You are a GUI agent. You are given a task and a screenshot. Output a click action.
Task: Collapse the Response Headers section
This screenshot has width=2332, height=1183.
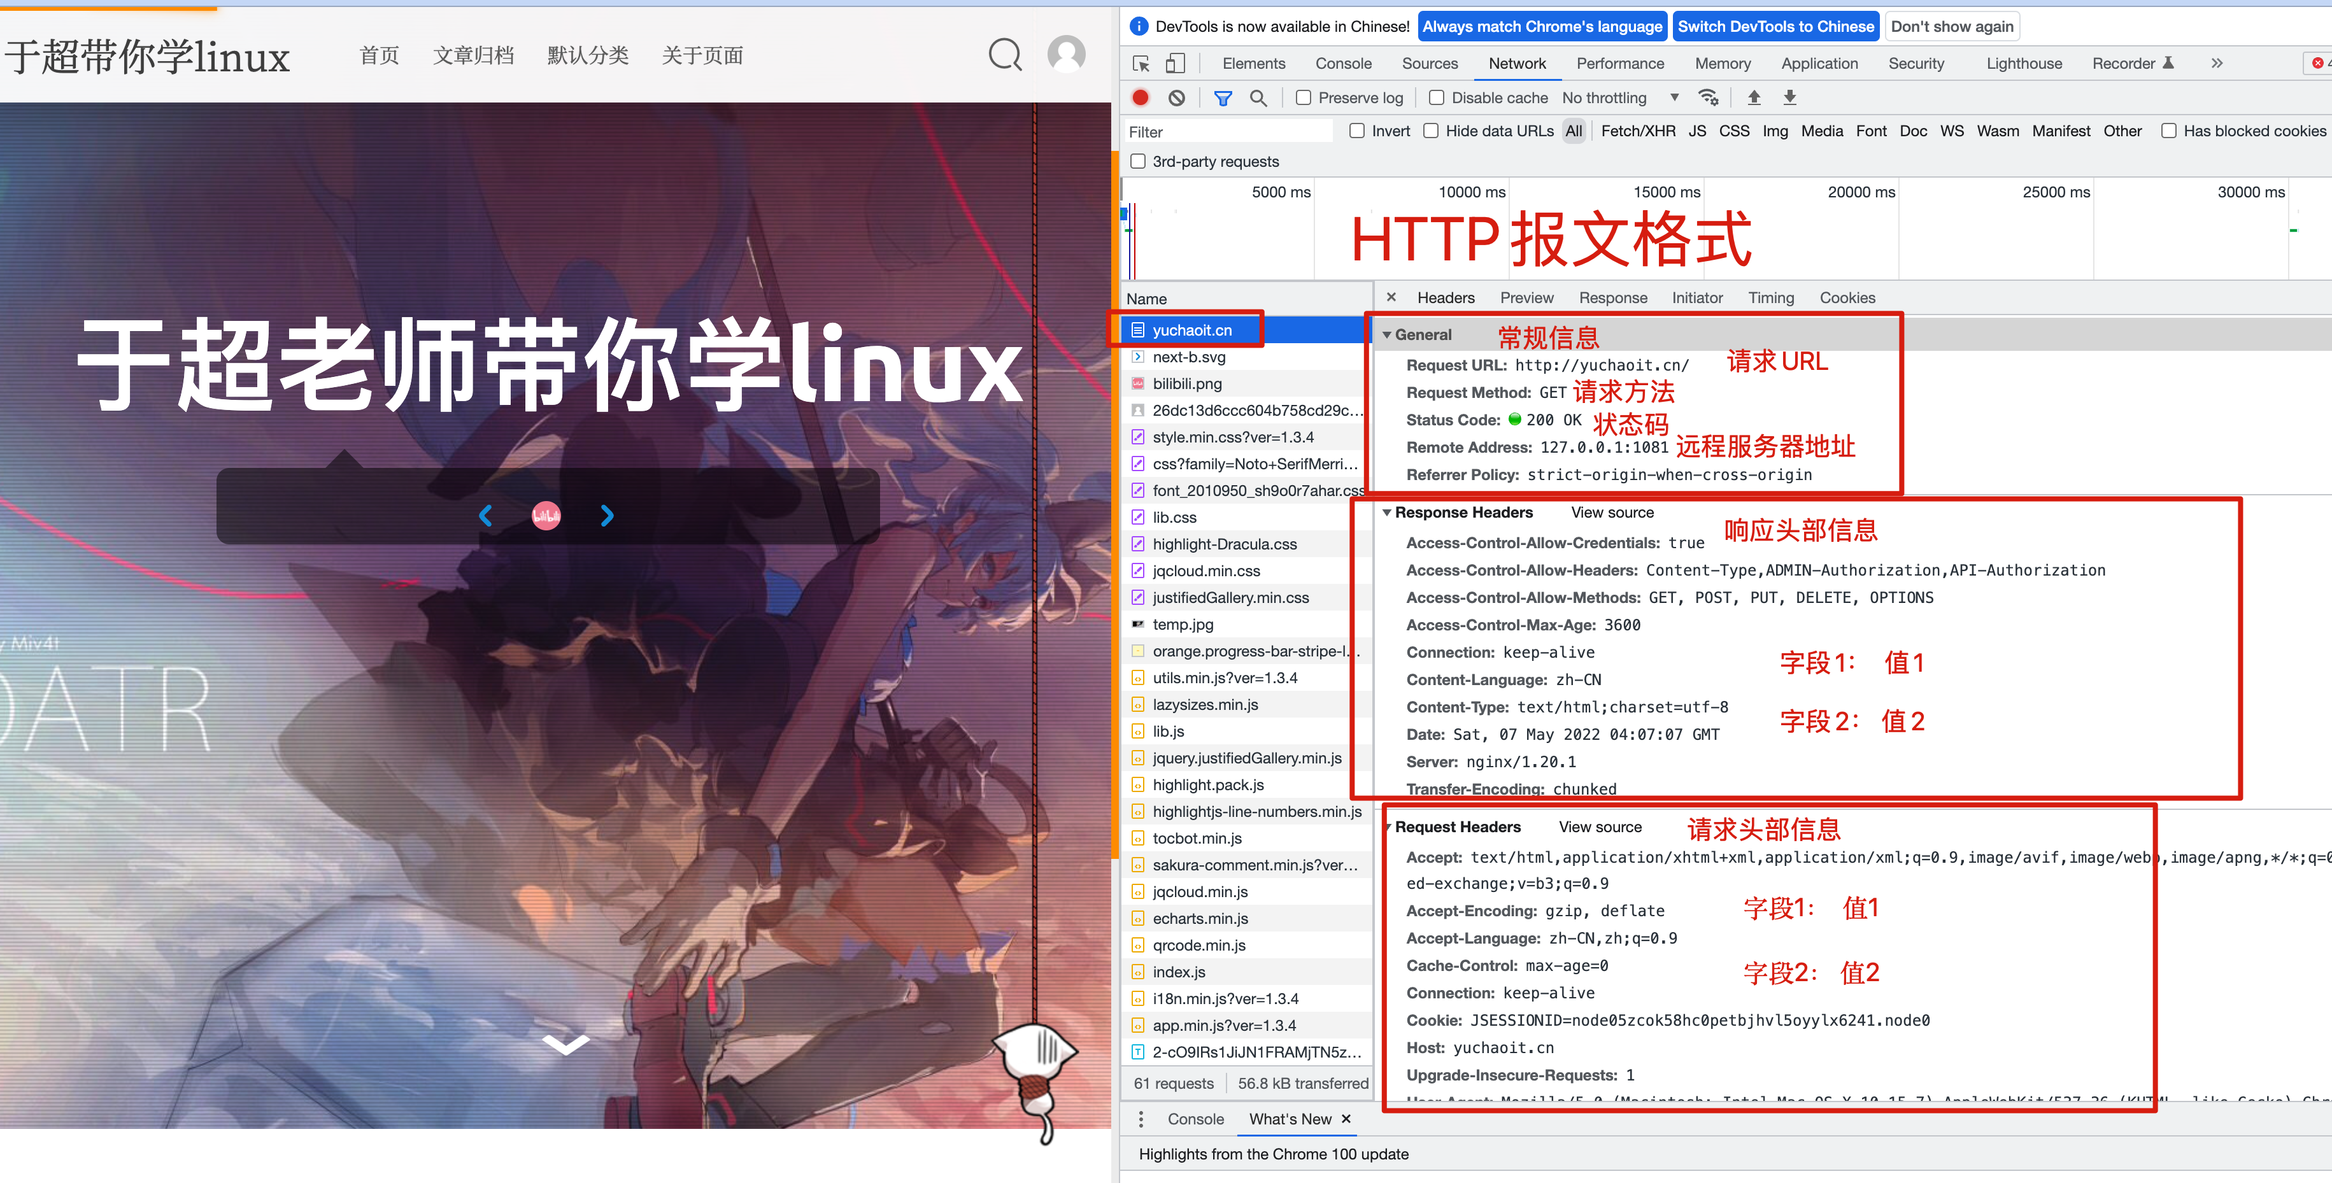point(1386,513)
